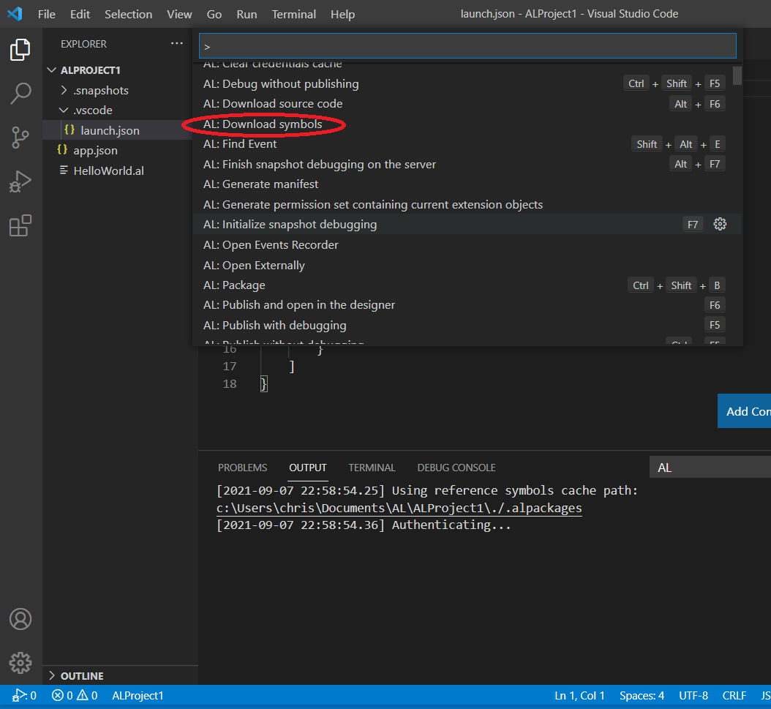Open app.json in Explorer tree
This screenshot has width=771, height=709.
point(117,151)
